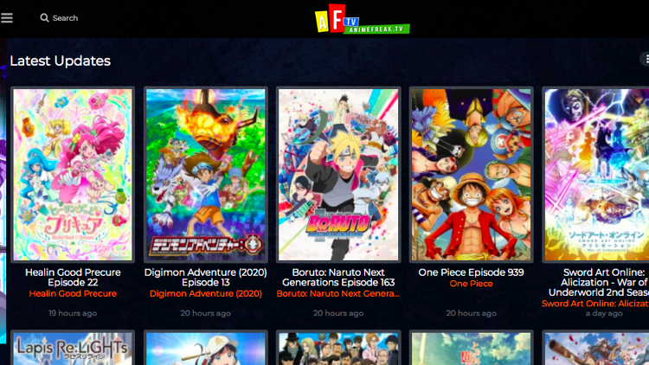This screenshot has width=649, height=365.
Task: Go to orange Digimon Adventure (2020) series link
Action: click(206, 293)
